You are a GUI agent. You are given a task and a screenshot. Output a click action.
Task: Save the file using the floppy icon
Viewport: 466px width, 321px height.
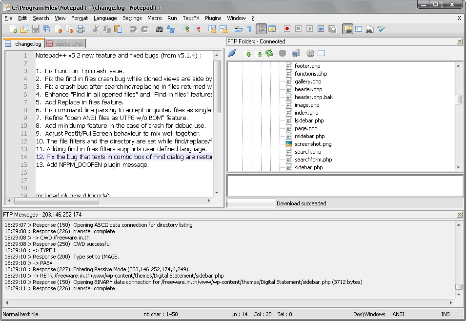click(35, 29)
